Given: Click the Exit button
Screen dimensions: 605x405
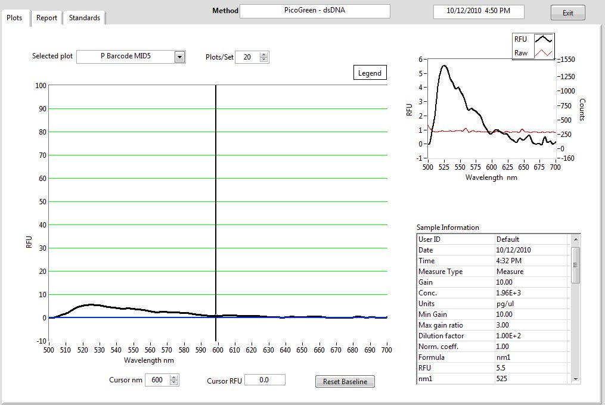Looking at the screenshot, I should click(x=567, y=13).
